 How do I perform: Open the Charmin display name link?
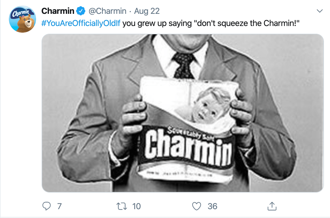[58, 11]
